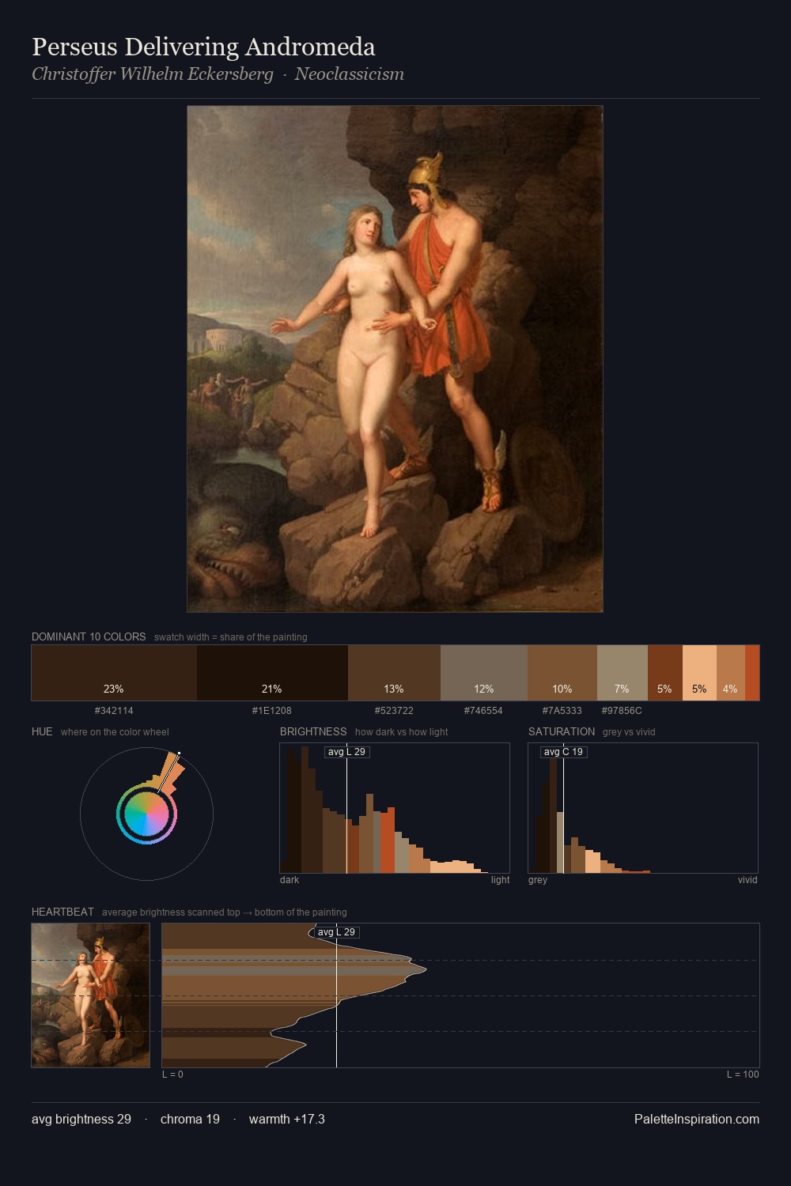Click the HUE section heading
This screenshot has height=1186, width=791.
coord(42,731)
